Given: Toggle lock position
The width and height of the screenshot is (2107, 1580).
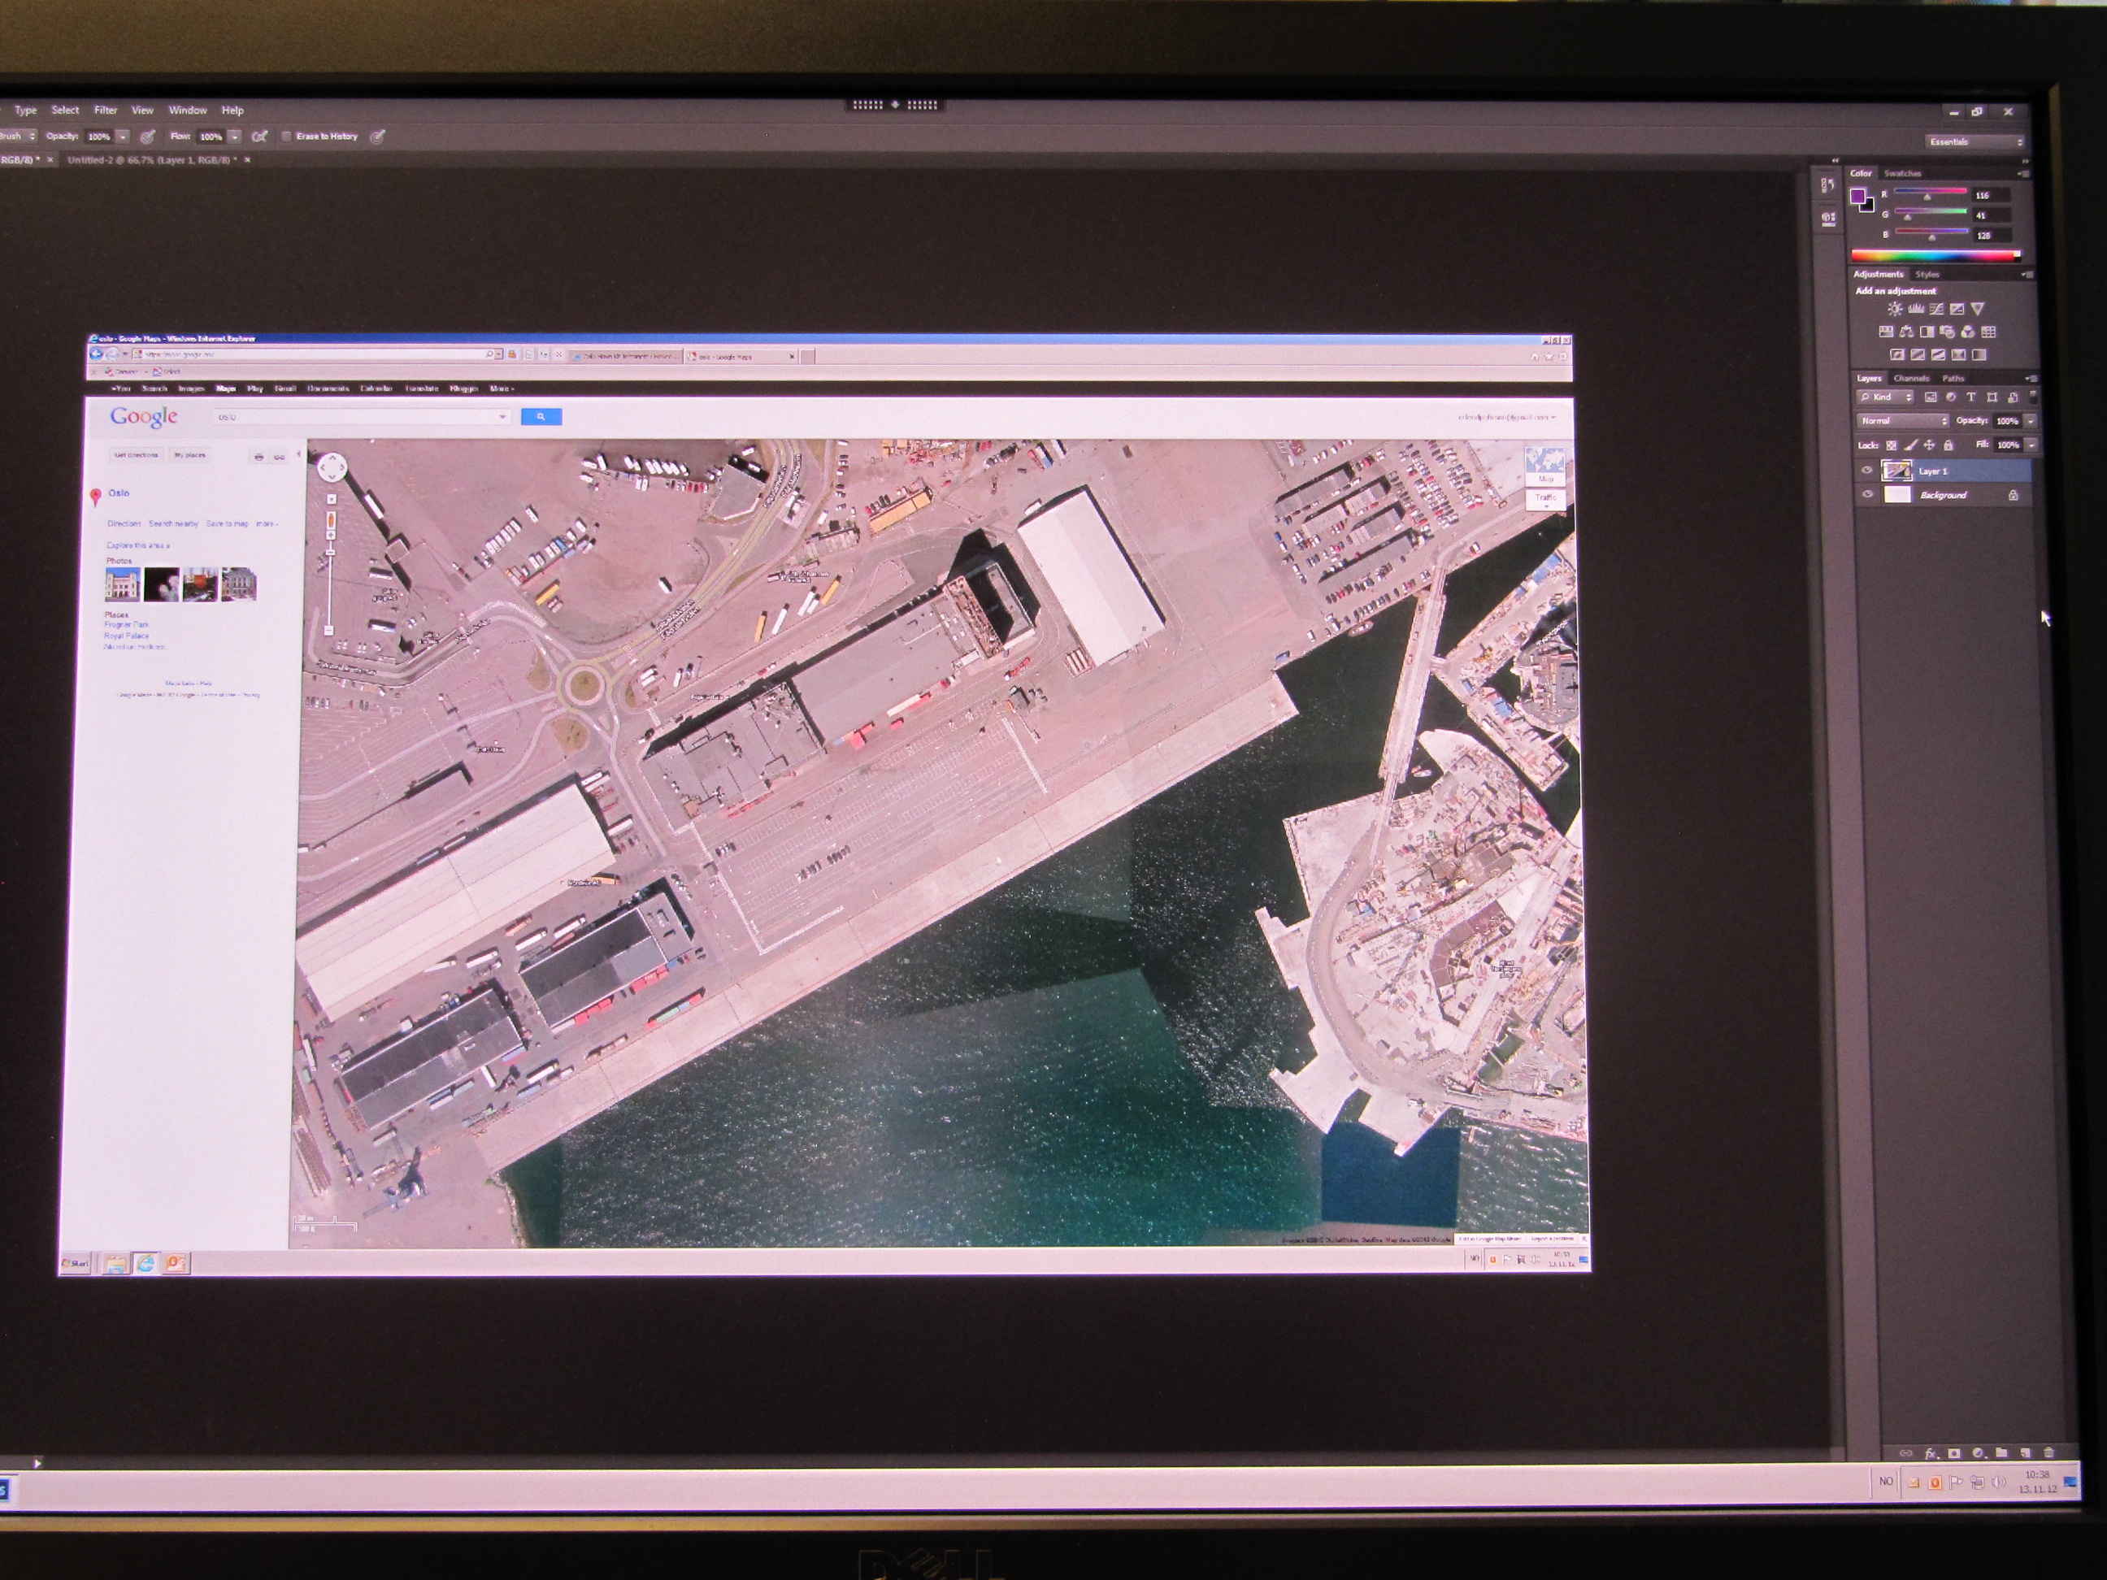Looking at the screenshot, I should click(x=1929, y=445).
